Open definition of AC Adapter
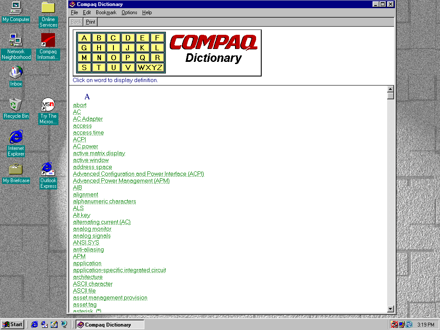This screenshot has width=440, height=330. [x=88, y=119]
